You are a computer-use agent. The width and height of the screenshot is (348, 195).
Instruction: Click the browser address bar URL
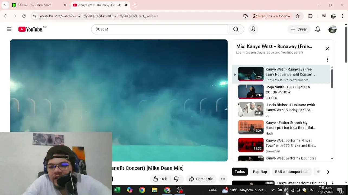[x=99, y=16]
